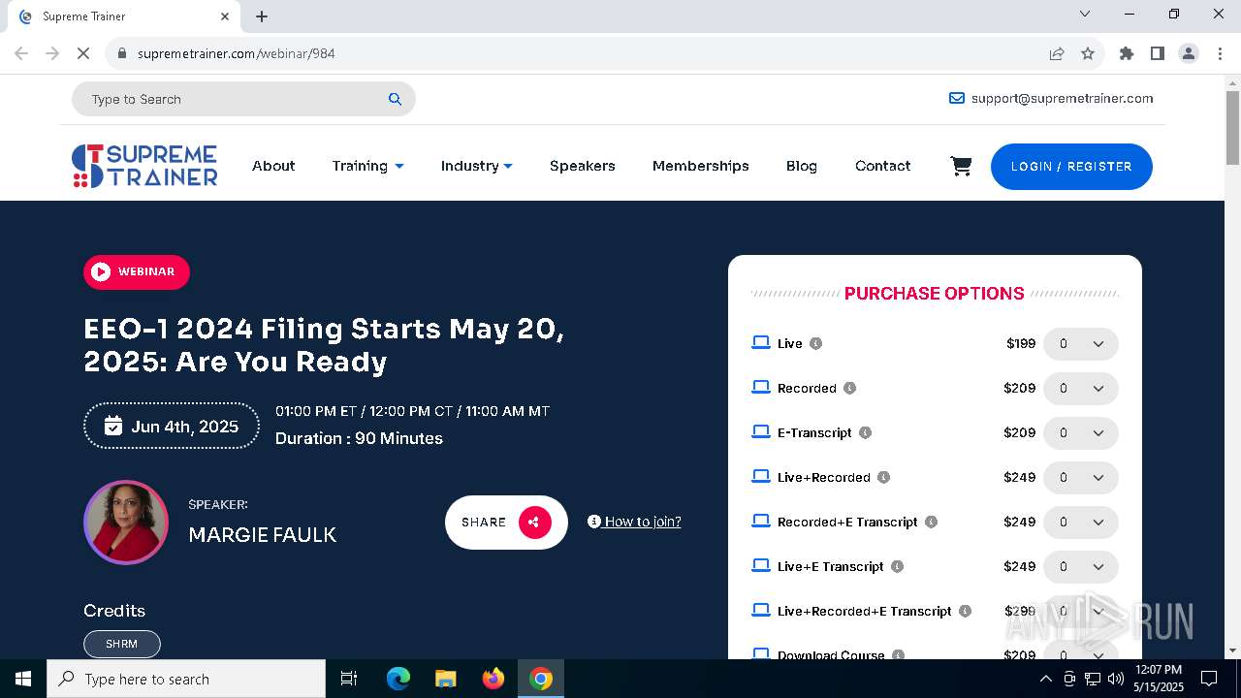Click the browser back arrow
Image resolution: width=1241 pixels, height=698 pixels.
pyautogui.click(x=21, y=53)
